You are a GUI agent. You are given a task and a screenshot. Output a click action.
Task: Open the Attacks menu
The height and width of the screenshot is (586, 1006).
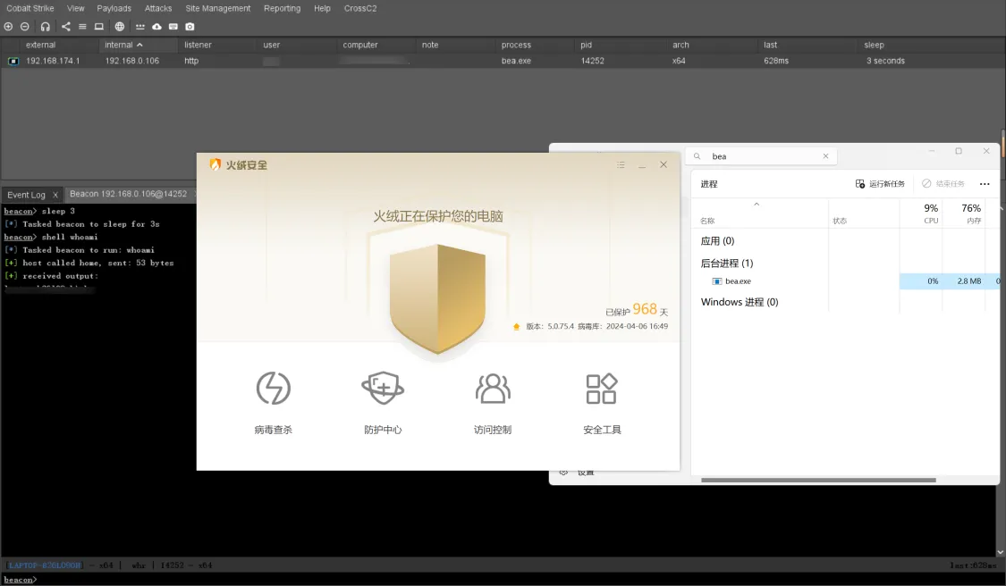click(157, 8)
